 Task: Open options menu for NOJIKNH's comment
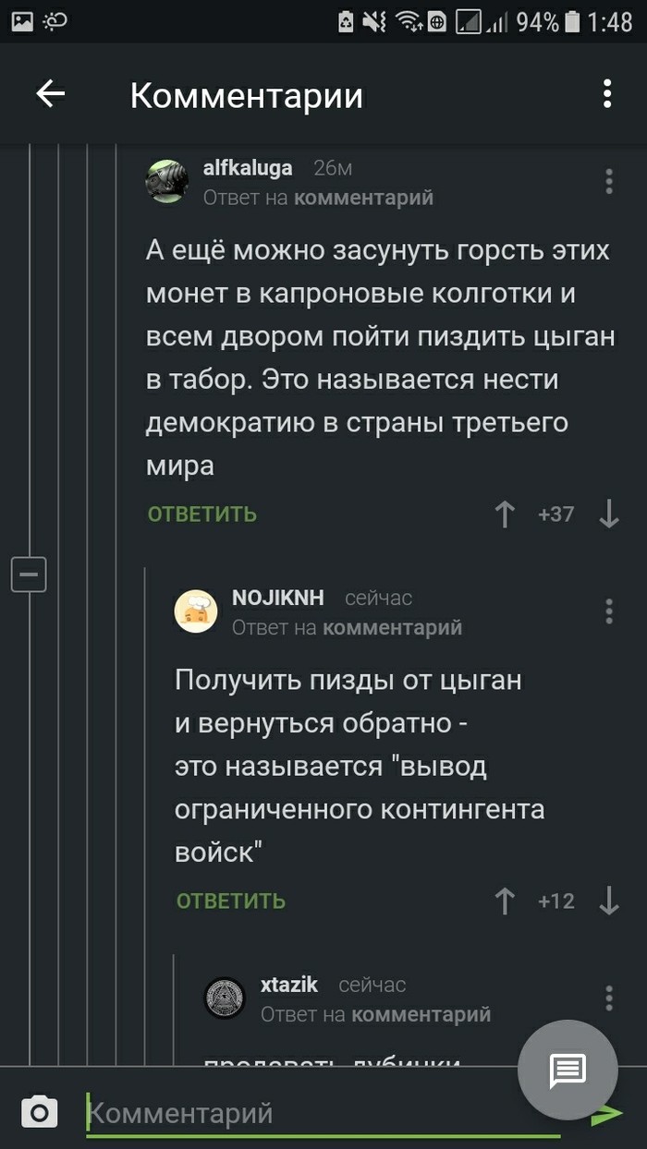coord(609,611)
